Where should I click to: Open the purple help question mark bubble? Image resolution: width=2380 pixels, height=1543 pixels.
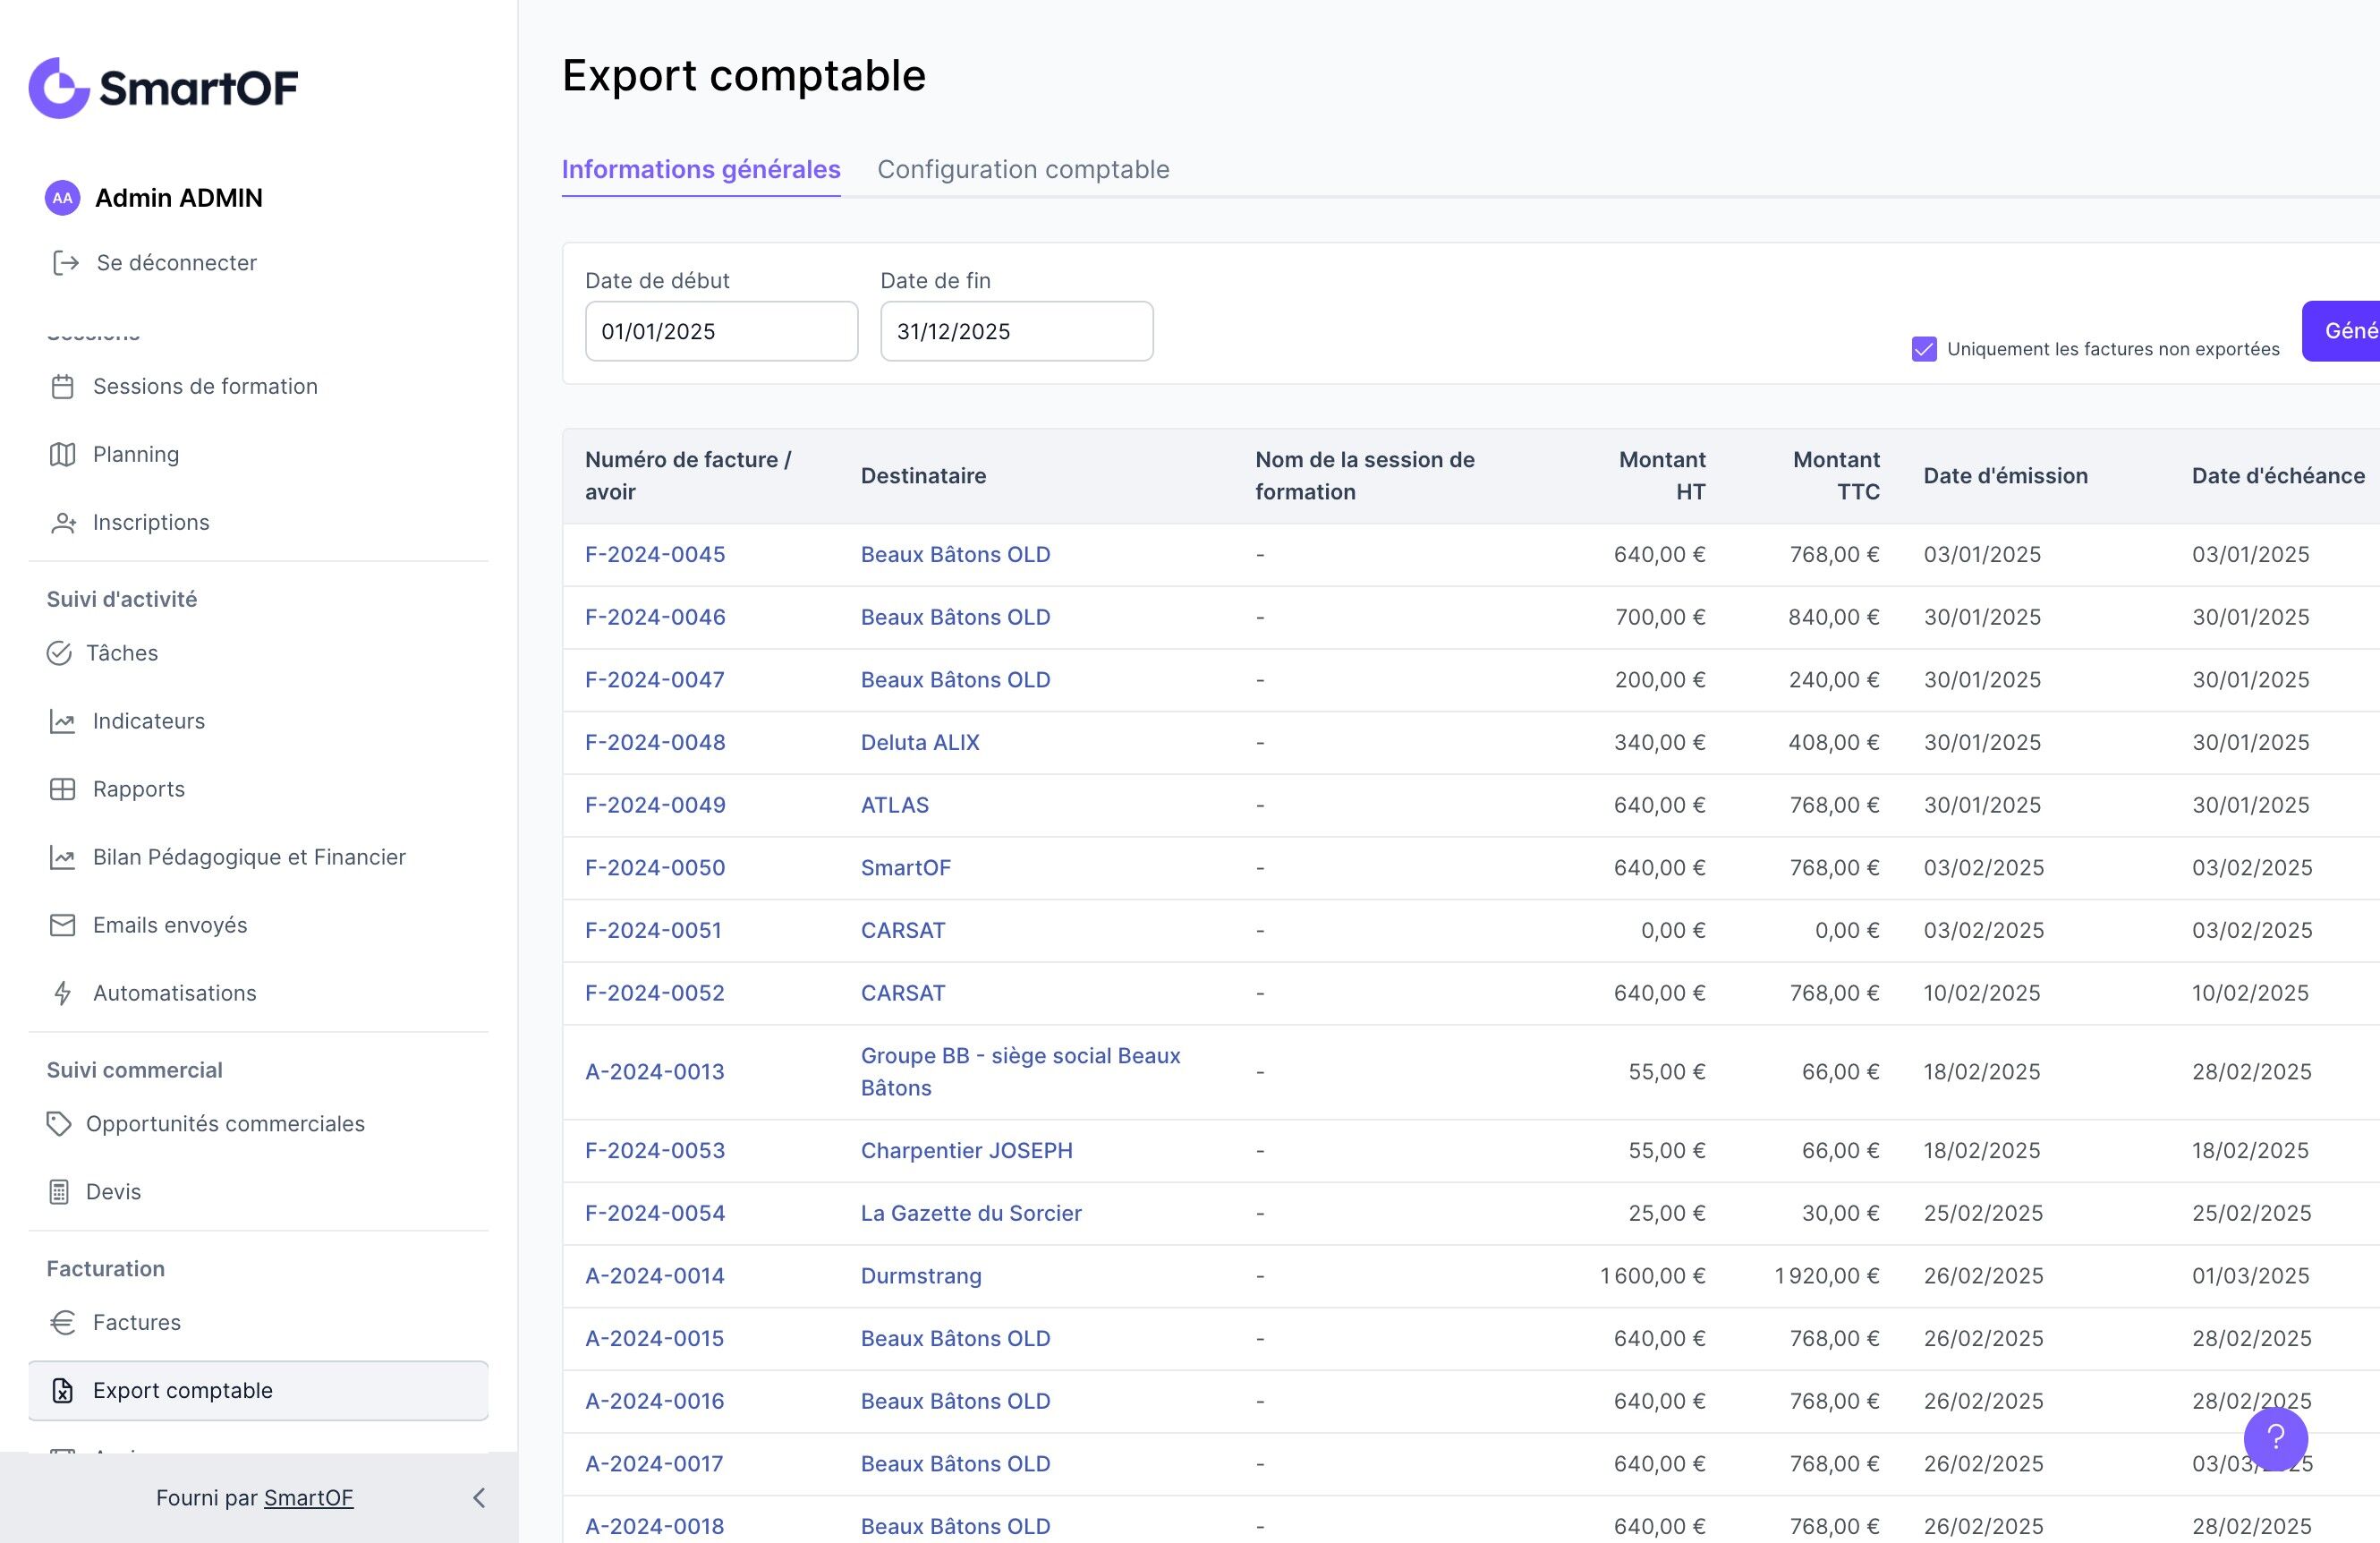[x=2275, y=1438]
